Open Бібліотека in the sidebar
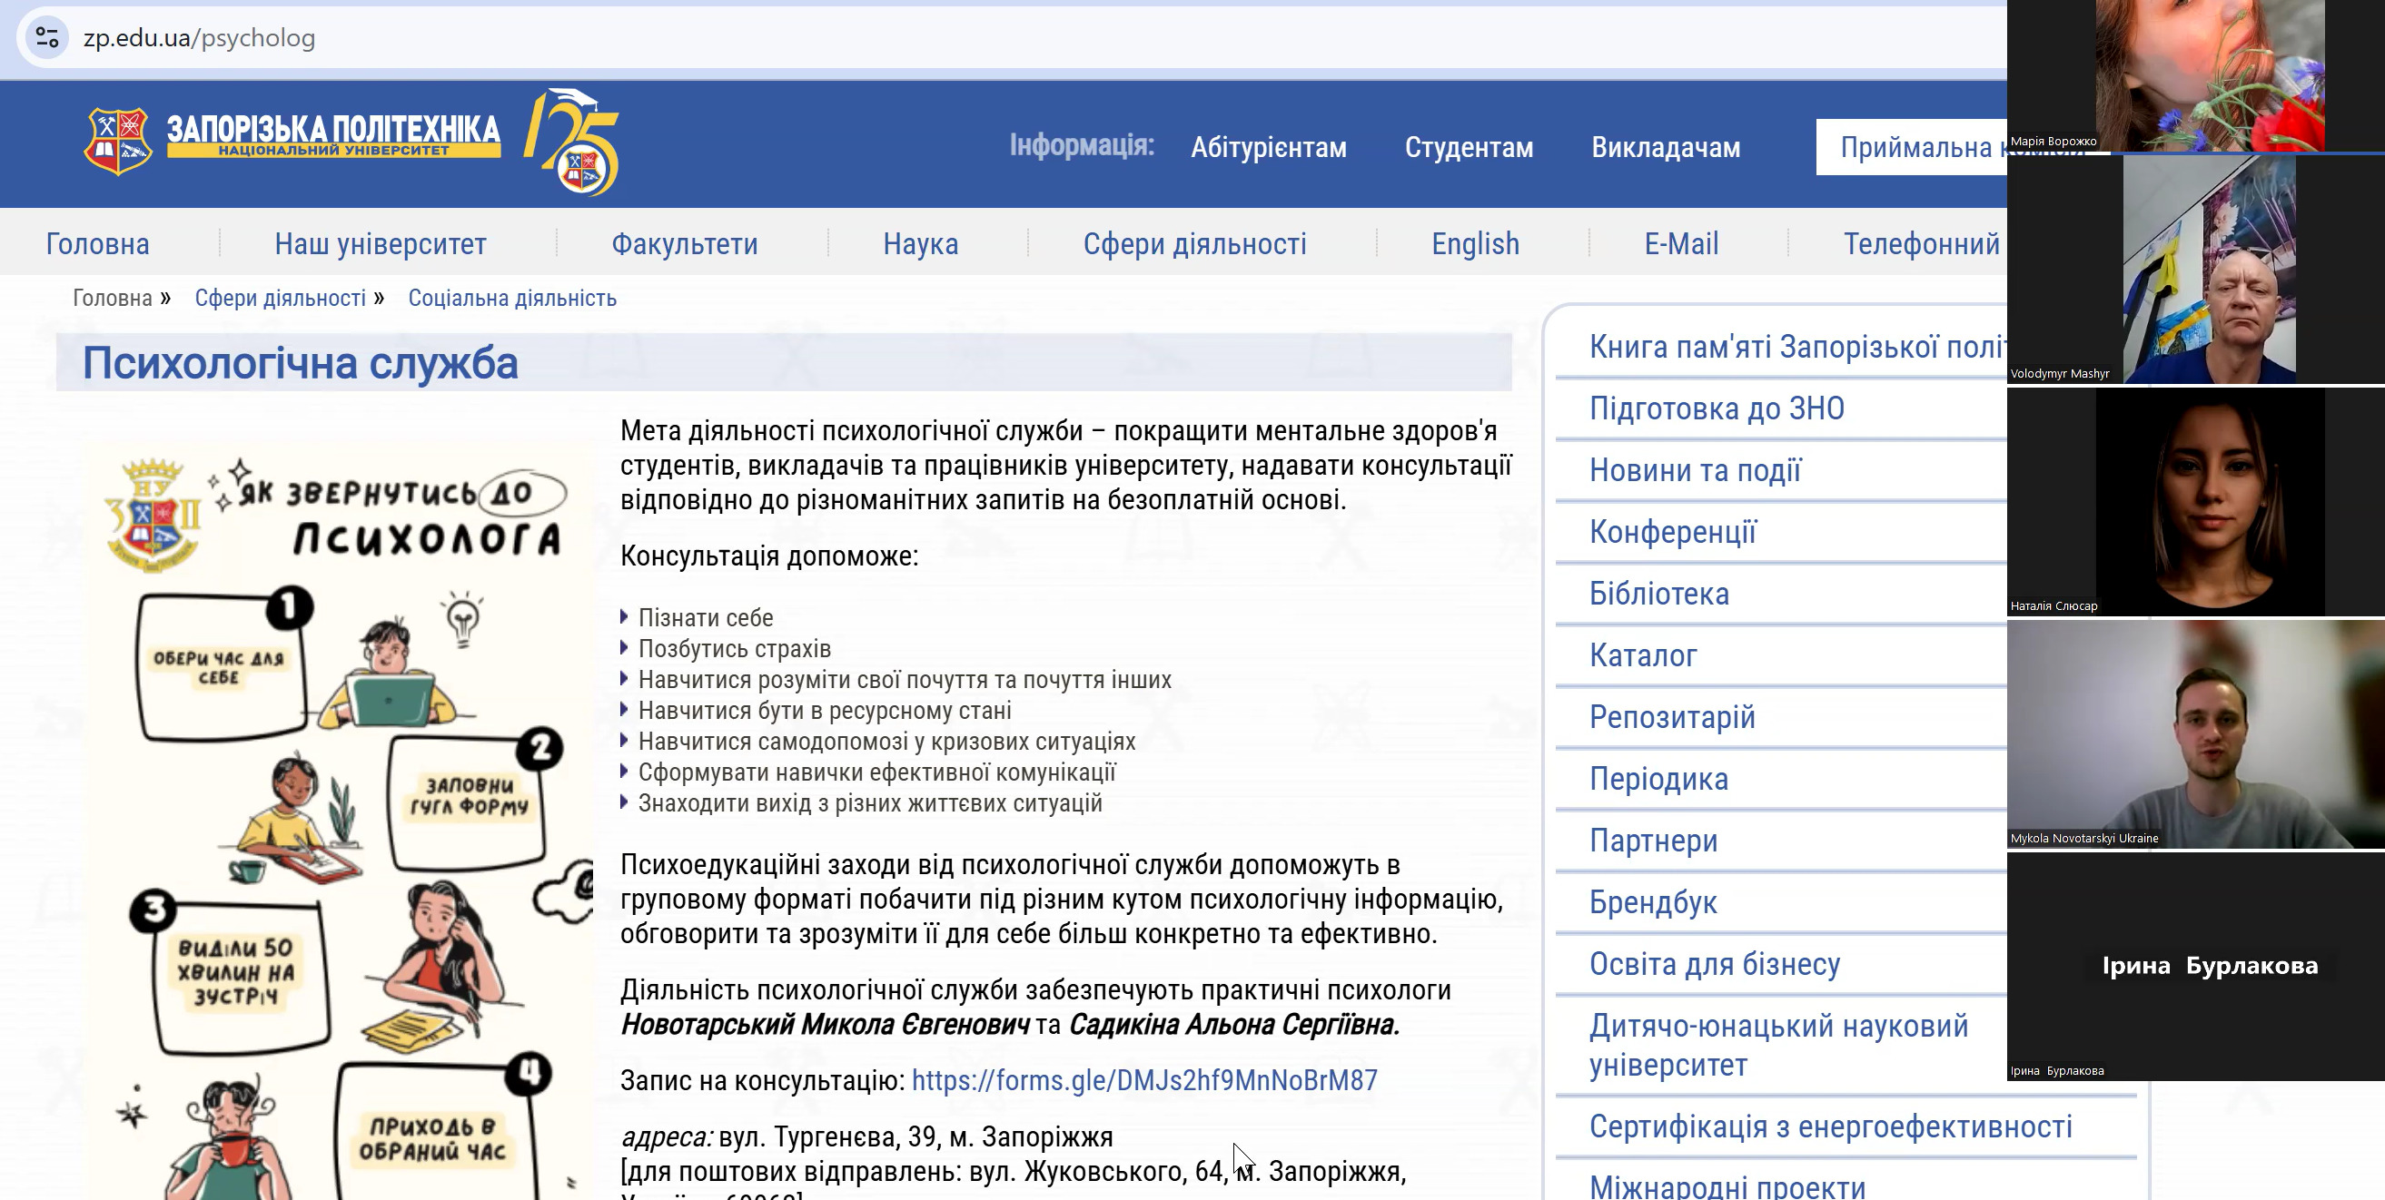The width and height of the screenshot is (2385, 1200). (x=1658, y=593)
